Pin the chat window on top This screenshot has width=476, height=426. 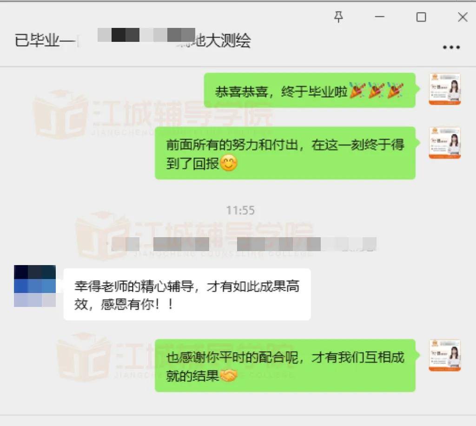coord(338,17)
